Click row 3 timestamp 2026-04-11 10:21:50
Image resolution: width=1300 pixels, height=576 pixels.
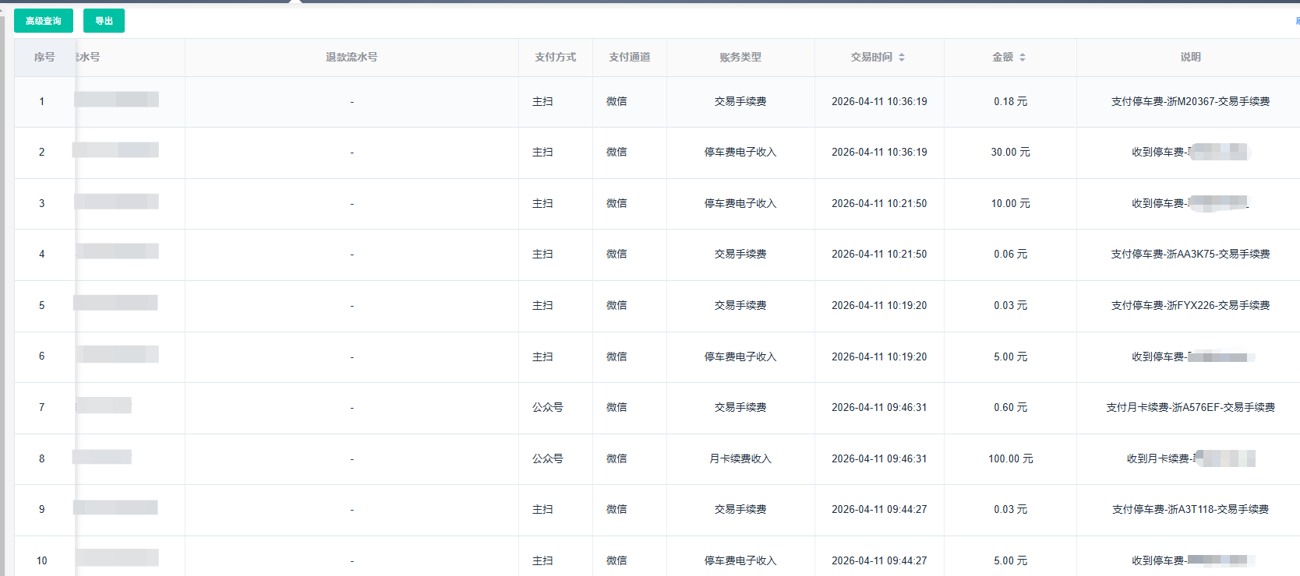(879, 203)
